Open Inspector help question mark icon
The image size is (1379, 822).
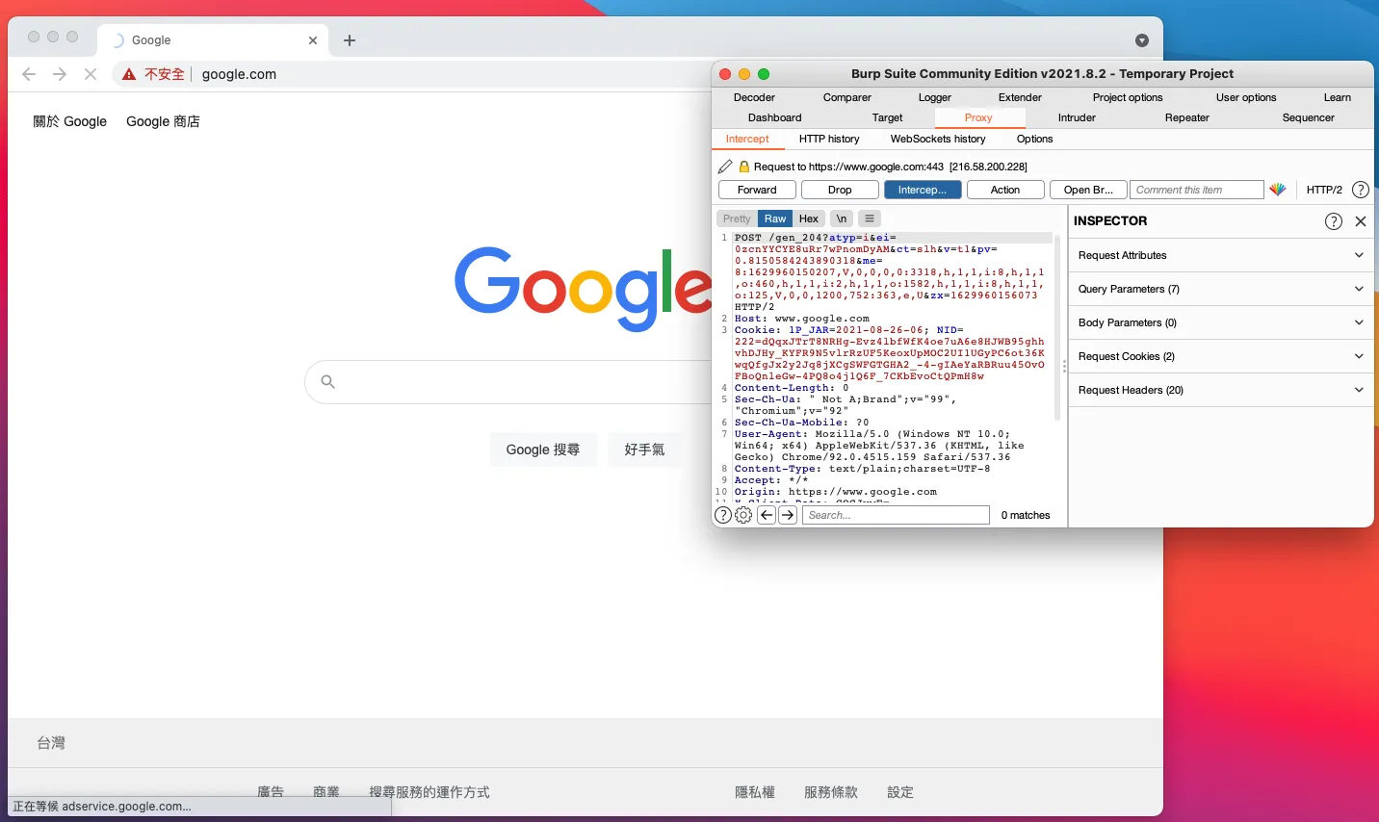(1334, 221)
